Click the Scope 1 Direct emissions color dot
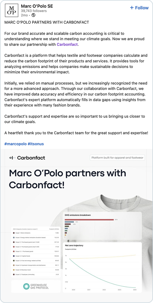 click(14, 233)
